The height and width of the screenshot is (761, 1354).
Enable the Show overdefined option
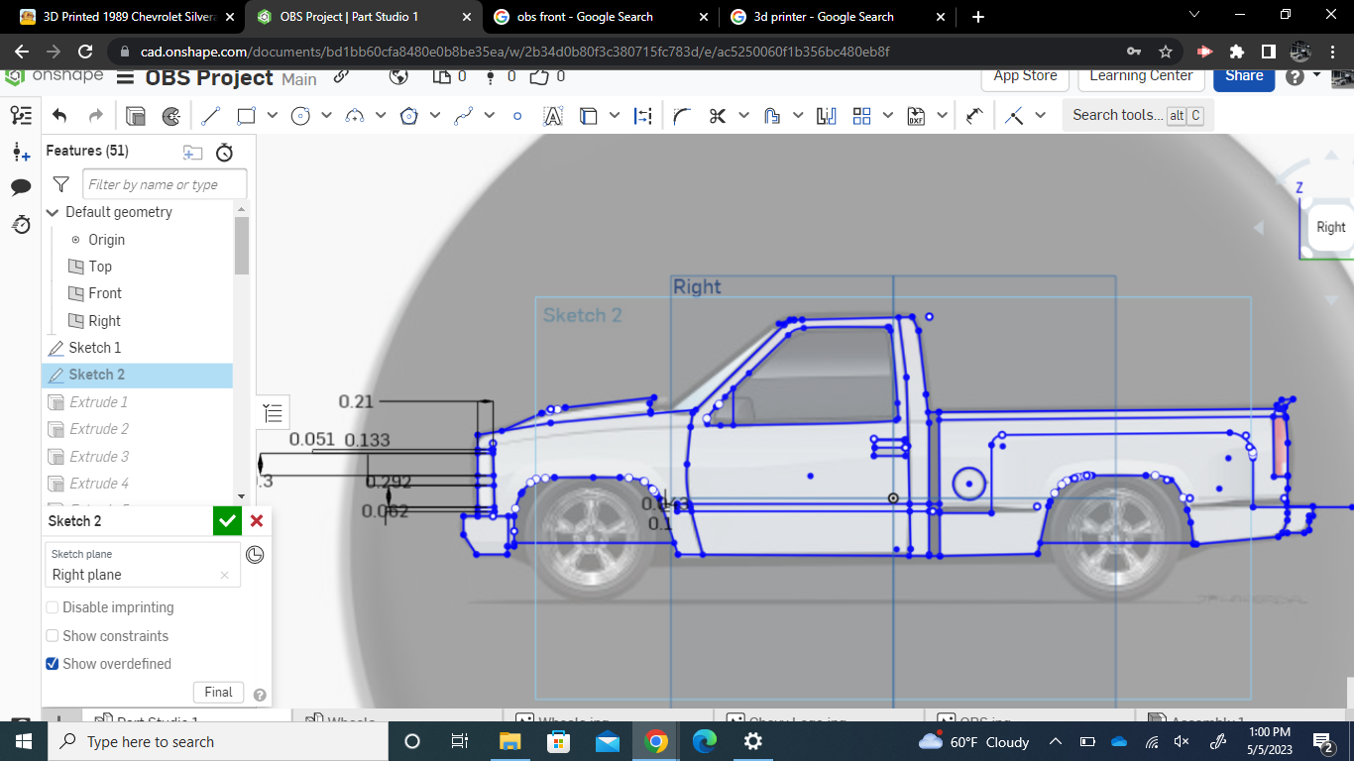click(x=52, y=663)
